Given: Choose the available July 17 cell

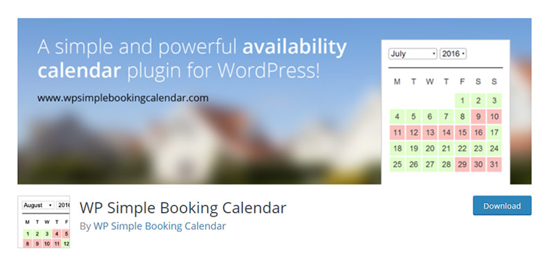Looking at the screenshot, I should 494,133.
